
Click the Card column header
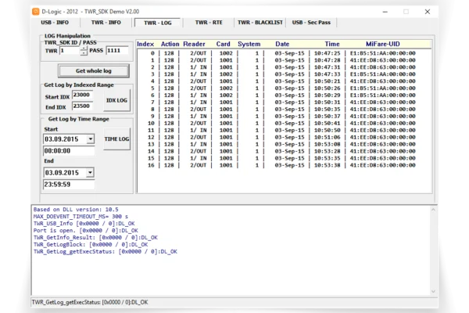tap(223, 44)
